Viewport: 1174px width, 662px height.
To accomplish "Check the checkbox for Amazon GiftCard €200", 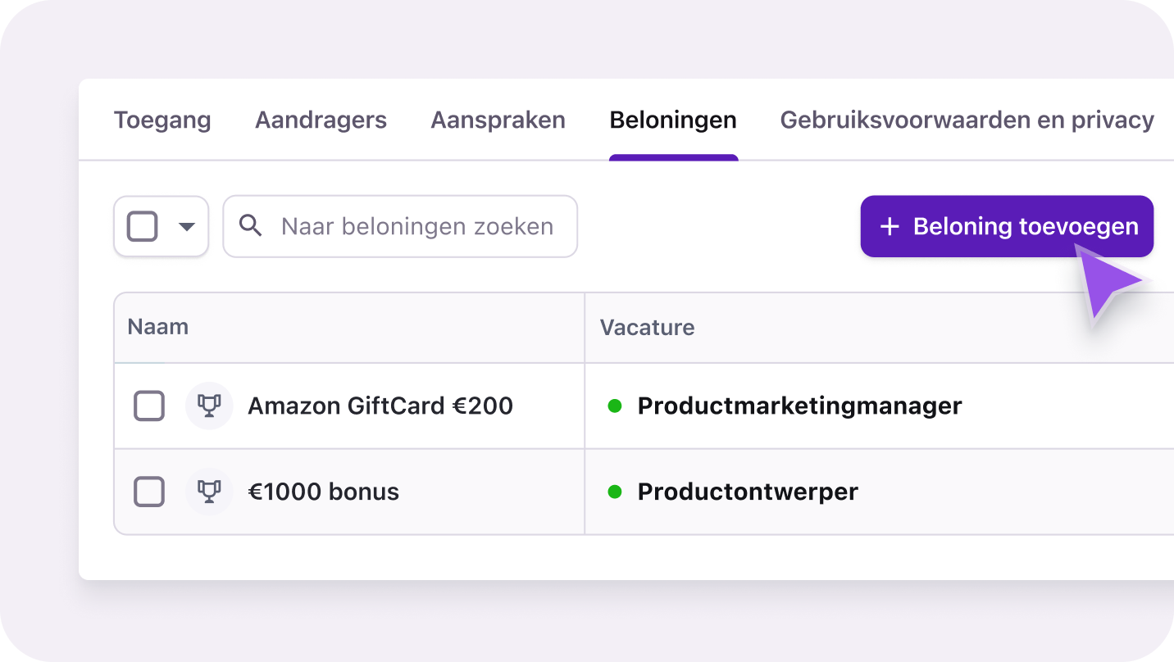I will coord(149,406).
